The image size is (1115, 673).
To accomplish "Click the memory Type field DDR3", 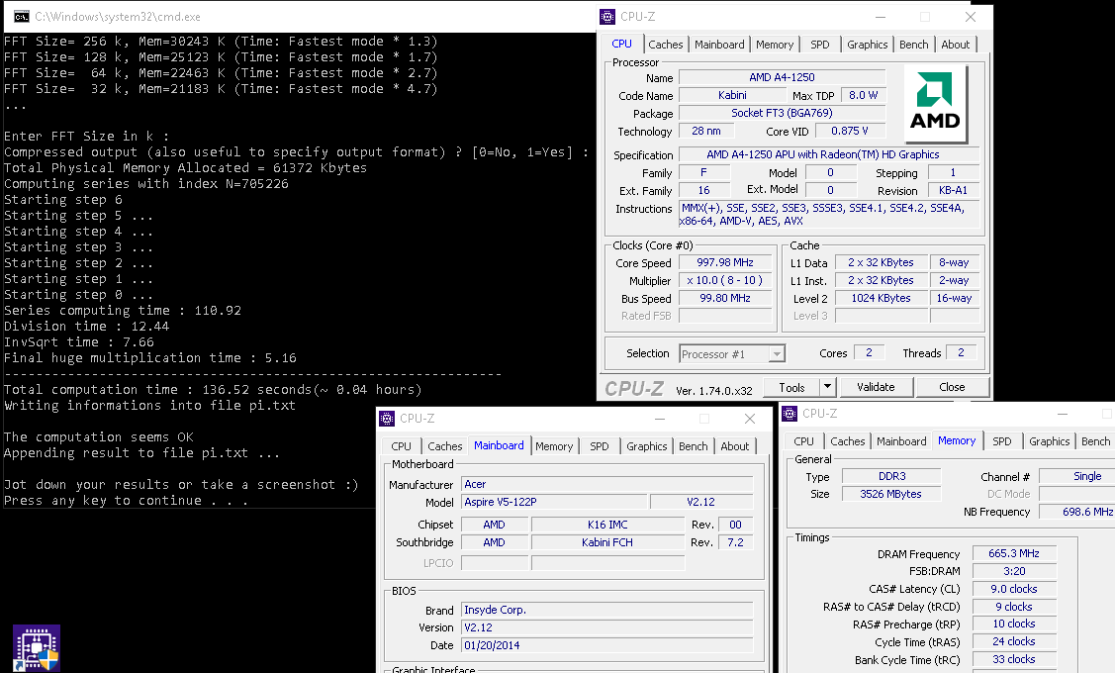I will click(891, 476).
